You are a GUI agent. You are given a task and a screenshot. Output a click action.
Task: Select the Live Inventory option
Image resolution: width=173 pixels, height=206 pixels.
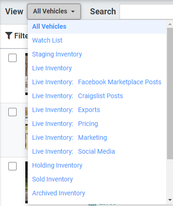[52, 68]
